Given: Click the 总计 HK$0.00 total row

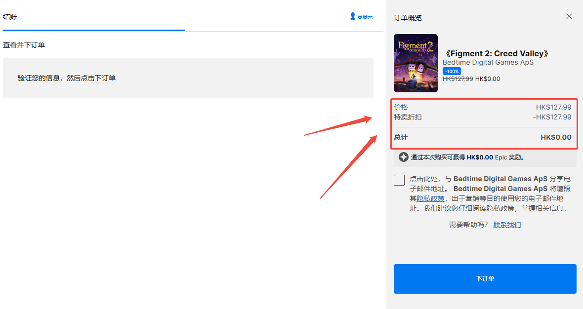Looking at the screenshot, I should tap(484, 137).
